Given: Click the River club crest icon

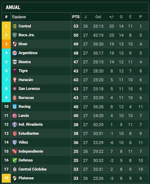Looking at the screenshot, I should pos(15,44).
